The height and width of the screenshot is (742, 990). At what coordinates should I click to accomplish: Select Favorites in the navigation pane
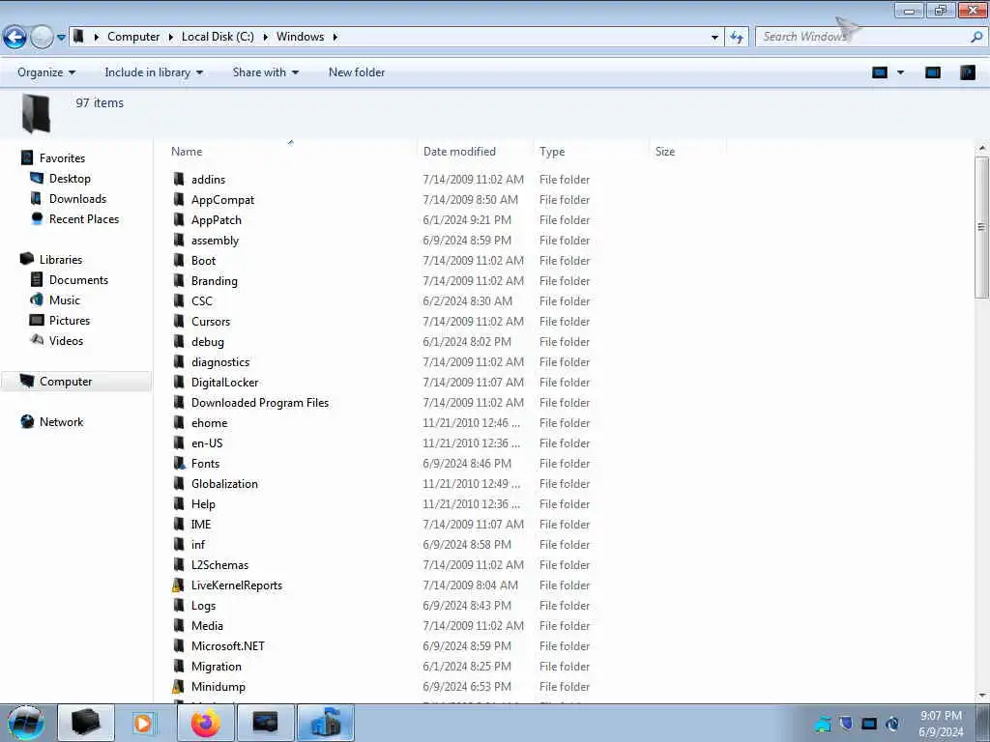62,158
